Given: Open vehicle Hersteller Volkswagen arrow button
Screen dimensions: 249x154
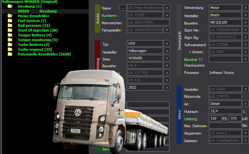Looking at the screenshot, I should (x=167, y=51).
